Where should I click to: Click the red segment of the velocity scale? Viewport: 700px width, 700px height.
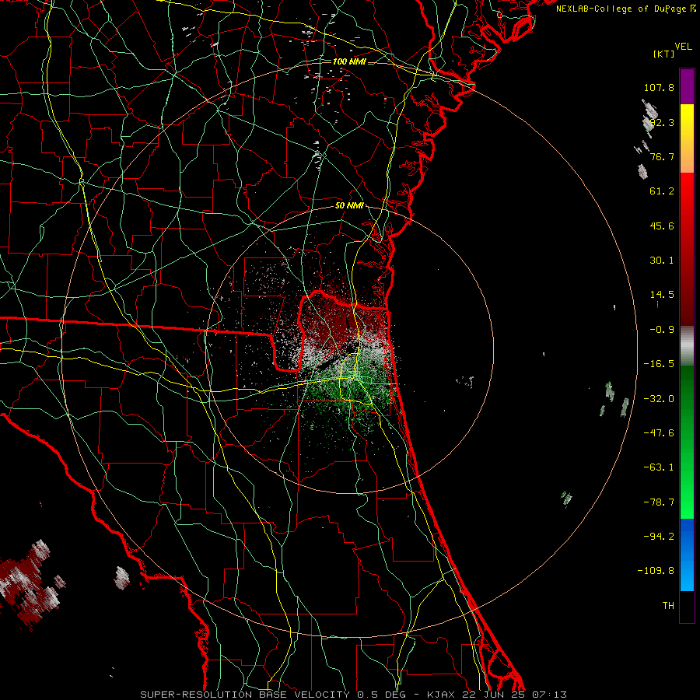tap(687, 249)
